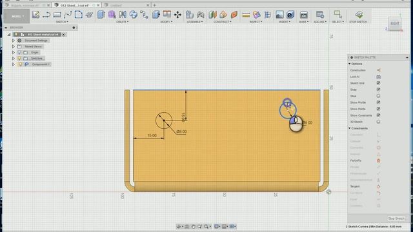
Task: Switch to the 012 Sheet metal document tab
Action: [x=75, y=5]
